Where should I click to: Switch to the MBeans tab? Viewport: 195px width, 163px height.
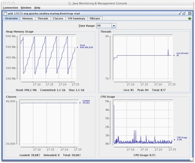tap(95, 18)
